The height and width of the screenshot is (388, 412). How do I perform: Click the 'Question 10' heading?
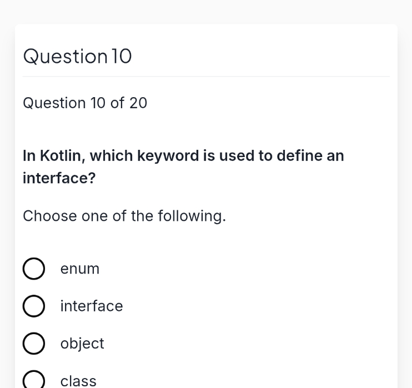pyautogui.click(x=77, y=56)
